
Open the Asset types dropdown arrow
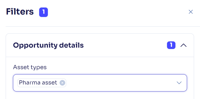pos(179,83)
